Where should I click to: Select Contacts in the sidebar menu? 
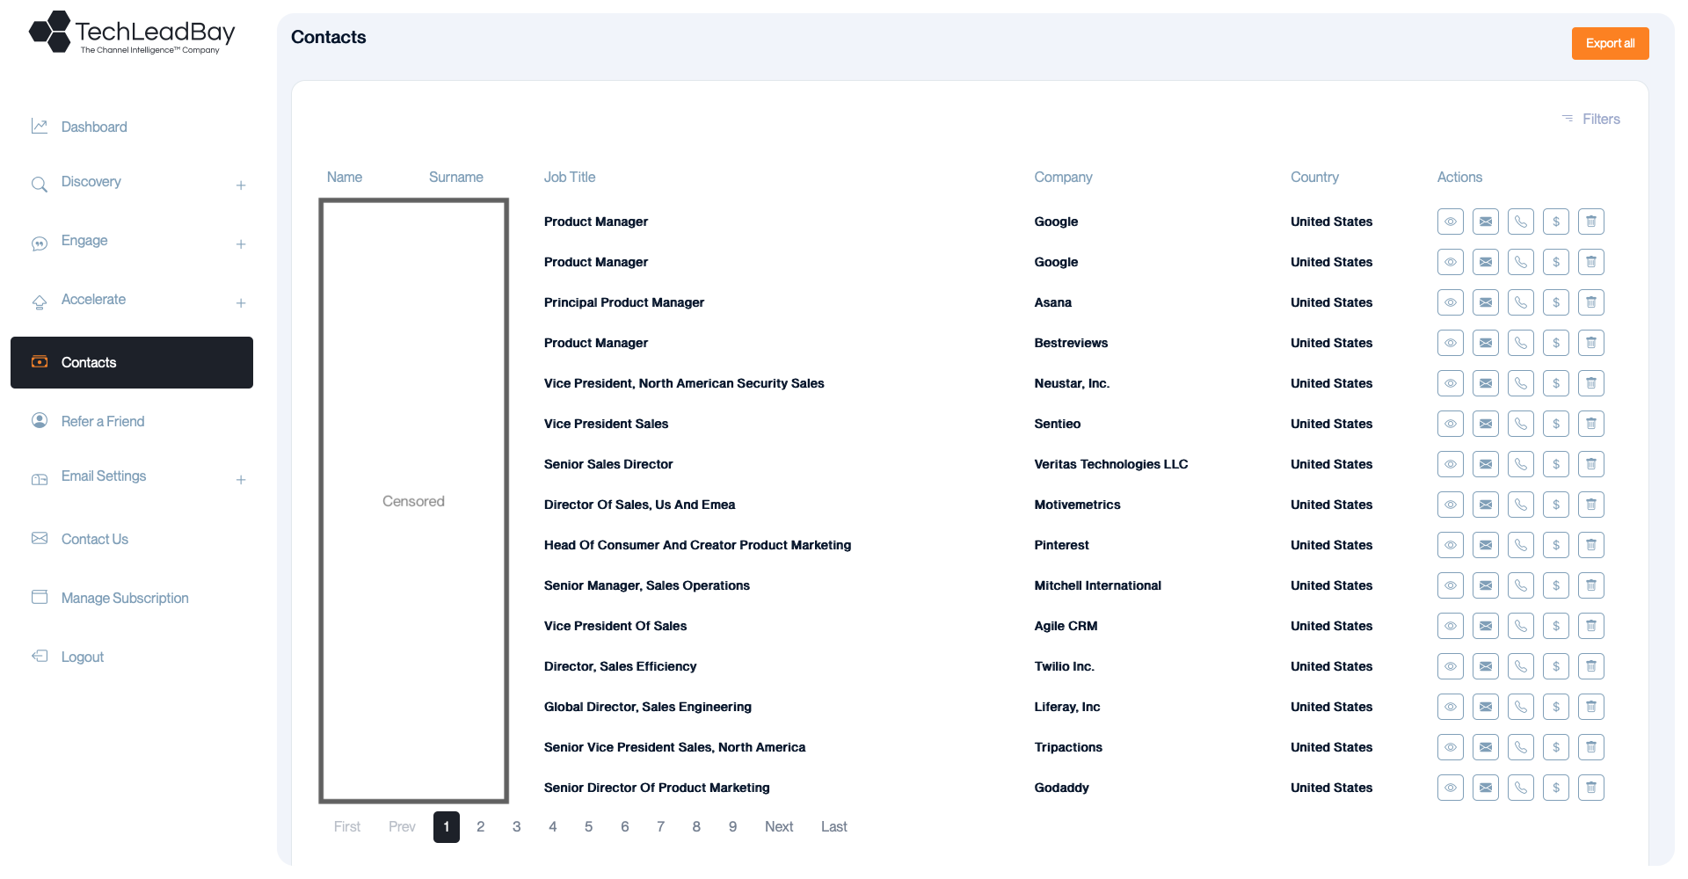[132, 362]
